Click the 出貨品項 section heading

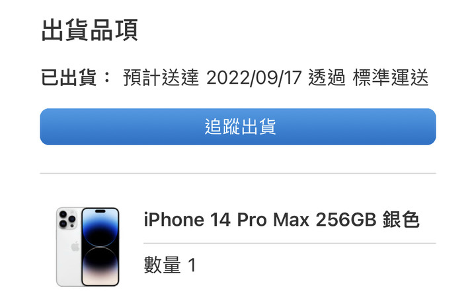point(89,30)
